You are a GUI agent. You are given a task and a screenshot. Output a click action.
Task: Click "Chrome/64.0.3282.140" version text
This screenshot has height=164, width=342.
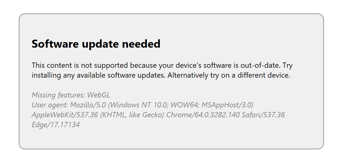203,115
